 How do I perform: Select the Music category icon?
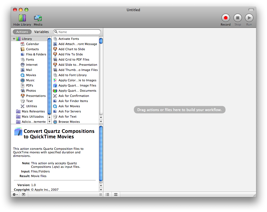(x=22, y=80)
